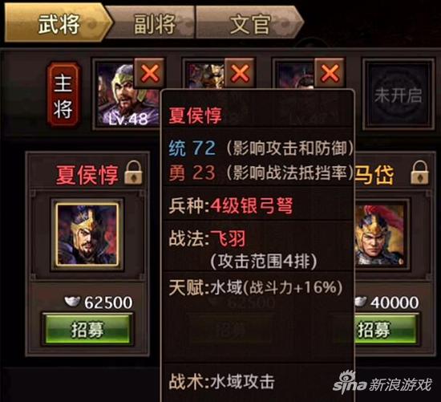Click the silver ingot icon by 40000
This screenshot has height=402, width=441.
(361, 302)
